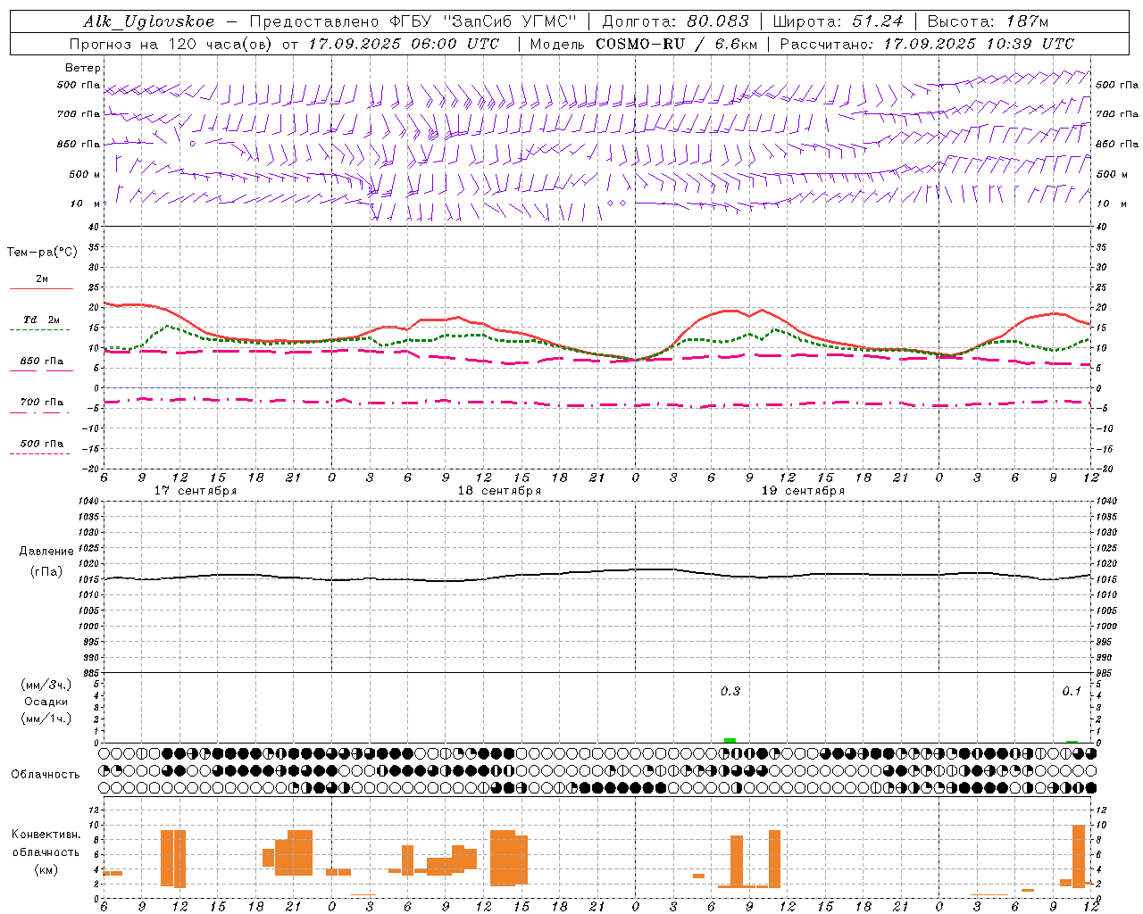Select the Широта: 51.24 header text
The width and height of the screenshot is (1143, 914).
pyautogui.click(x=838, y=21)
